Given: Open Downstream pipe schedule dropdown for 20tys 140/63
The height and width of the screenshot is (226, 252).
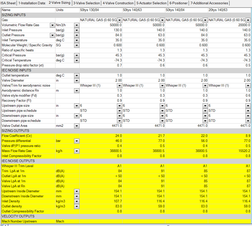Looking at the screenshot, I should [x=248, y=121].
